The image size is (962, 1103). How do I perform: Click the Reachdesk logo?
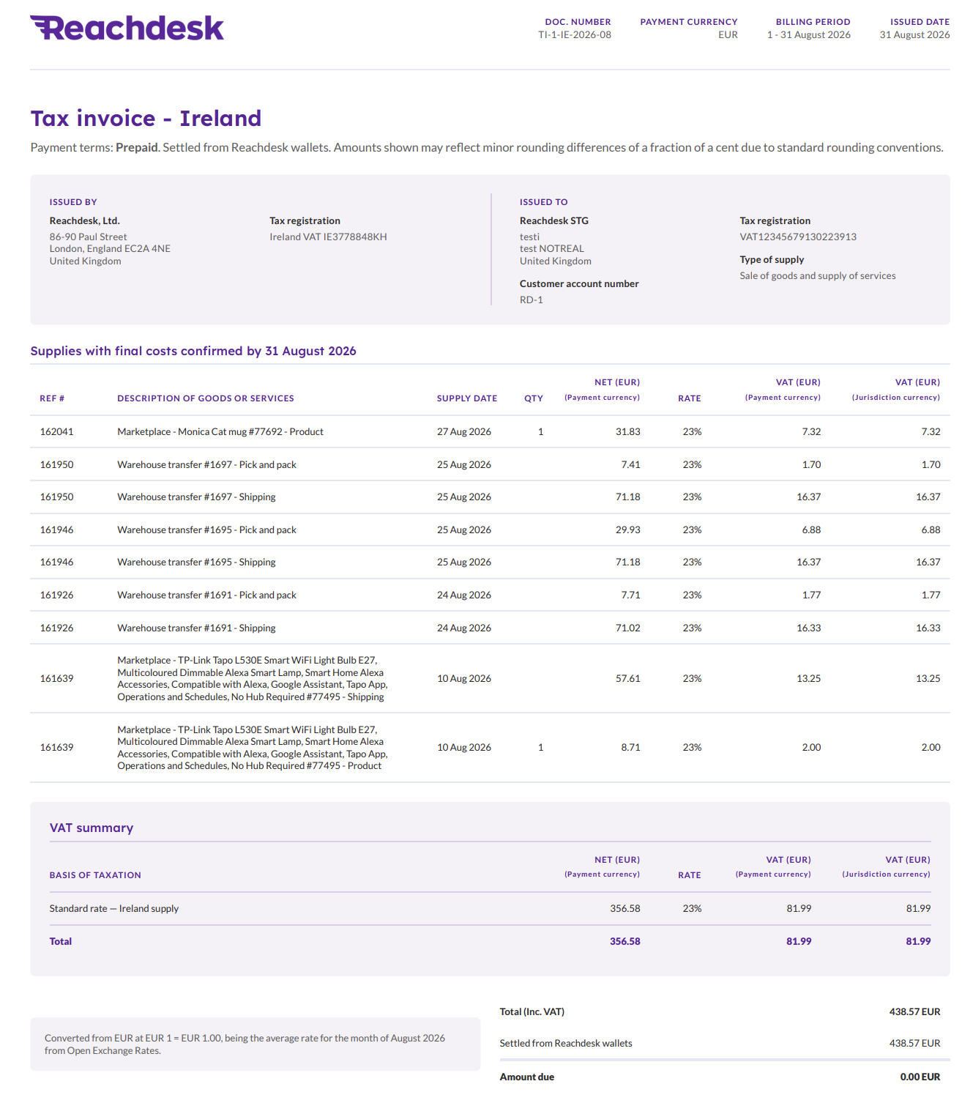127,28
